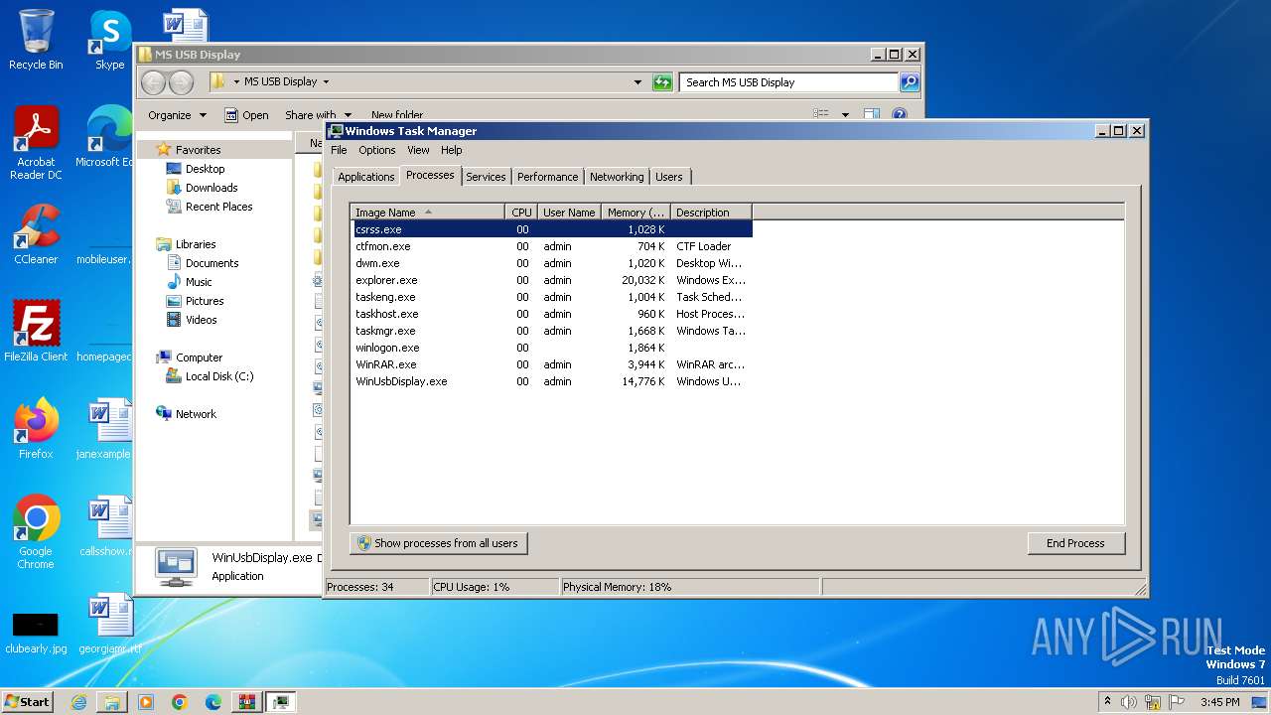Open the Recycle Bin desktop icon
Image resolution: width=1271 pixels, height=715 pixels.
[x=36, y=40]
